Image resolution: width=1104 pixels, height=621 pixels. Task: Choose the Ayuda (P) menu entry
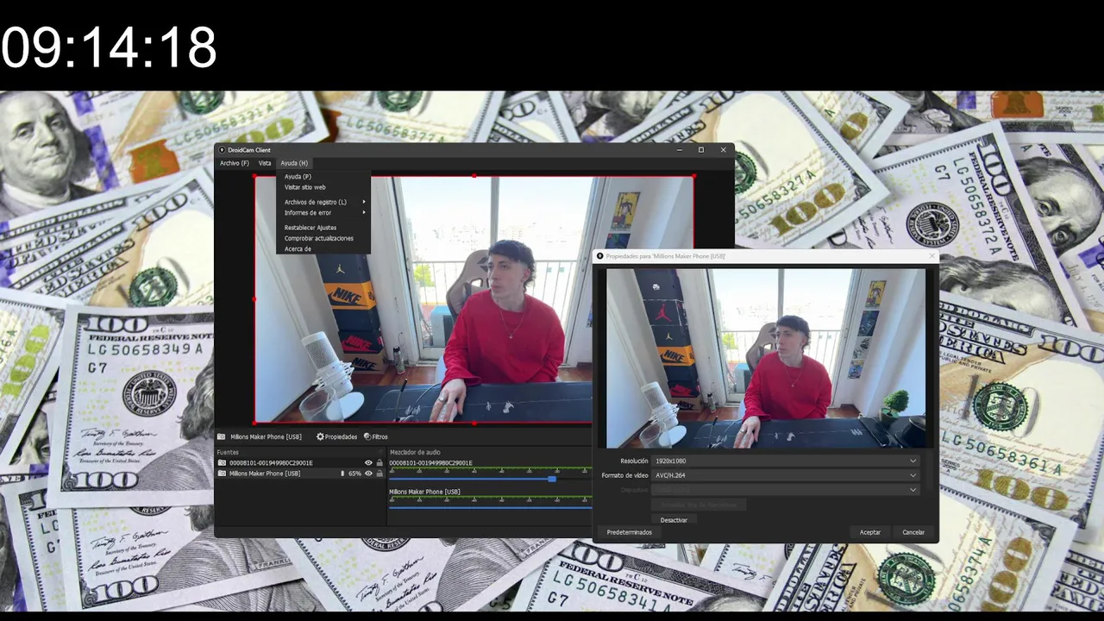[x=323, y=176]
